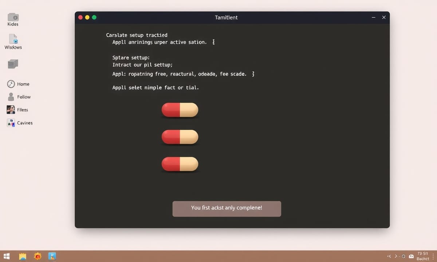This screenshot has height=262, width=437.
Task: Close Tamitlent window using X button
Action: point(383,17)
